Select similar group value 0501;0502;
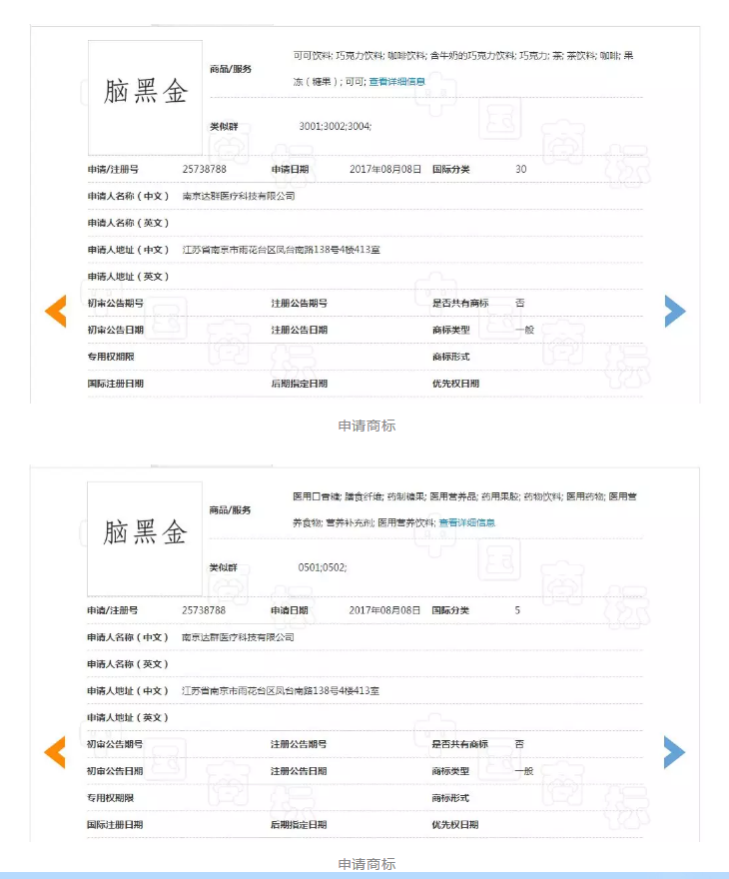This screenshot has width=729, height=879. pyautogui.click(x=323, y=567)
